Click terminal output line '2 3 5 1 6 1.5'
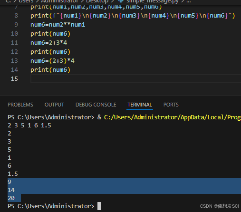This screenshot has height=212, width=241. click(x=29, y=125)
